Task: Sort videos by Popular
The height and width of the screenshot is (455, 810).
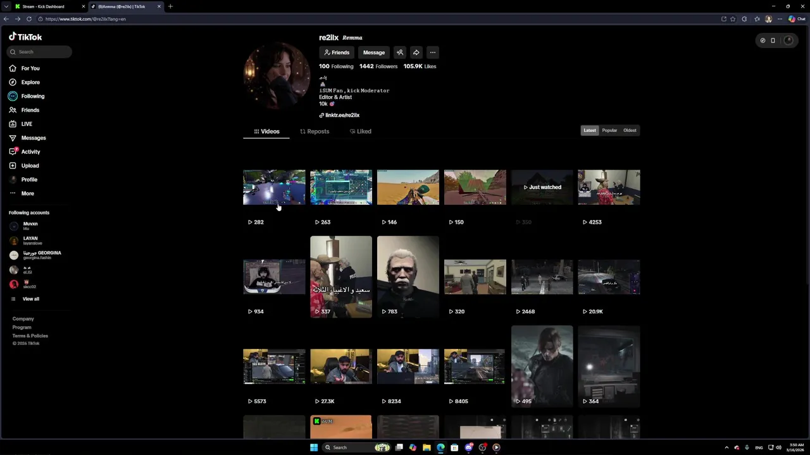Action: coord(609,130)
